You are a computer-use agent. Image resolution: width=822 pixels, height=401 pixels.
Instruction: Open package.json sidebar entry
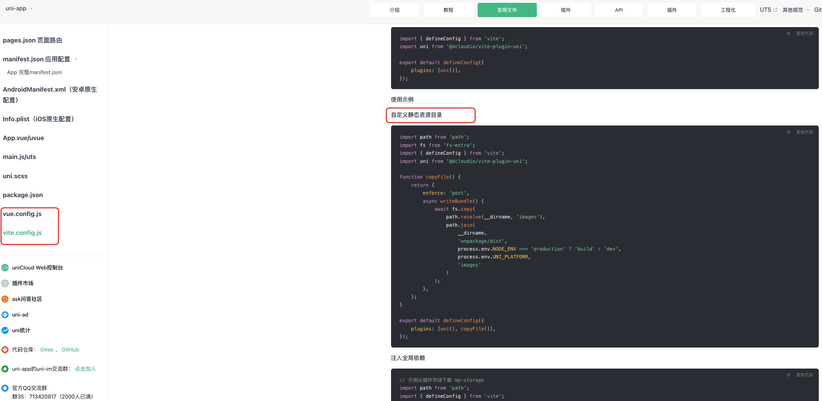23,195
